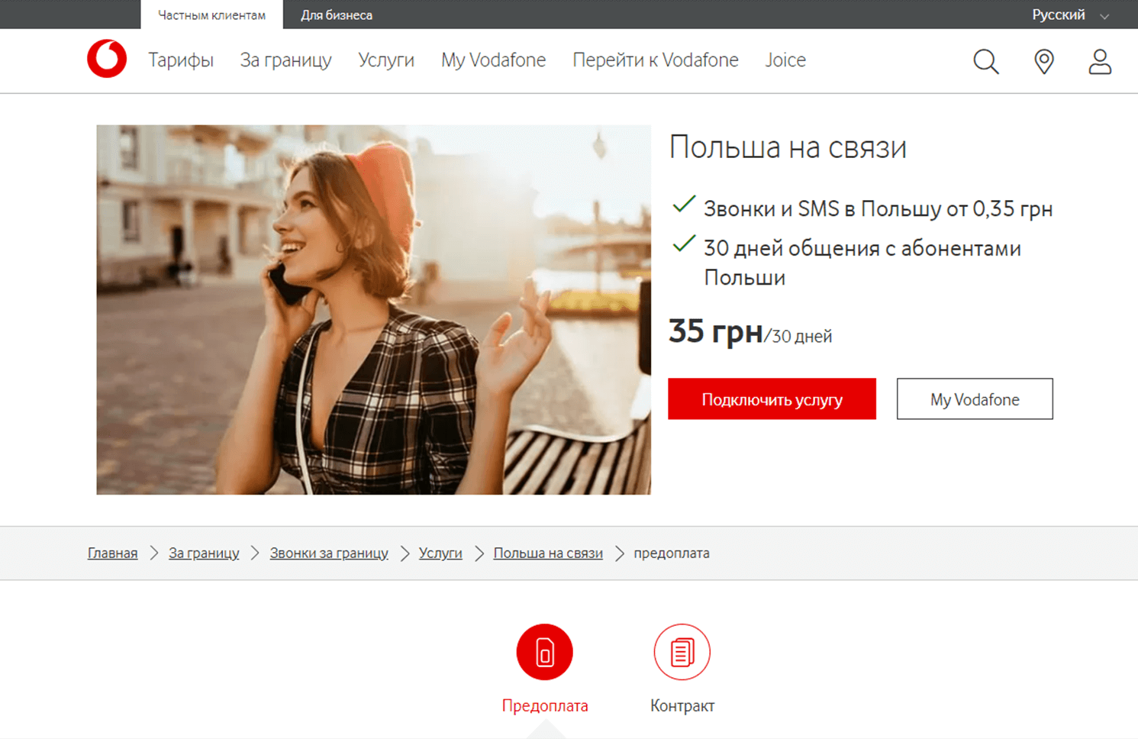Open За границу breadcrumb link

[x=204, y=553]
